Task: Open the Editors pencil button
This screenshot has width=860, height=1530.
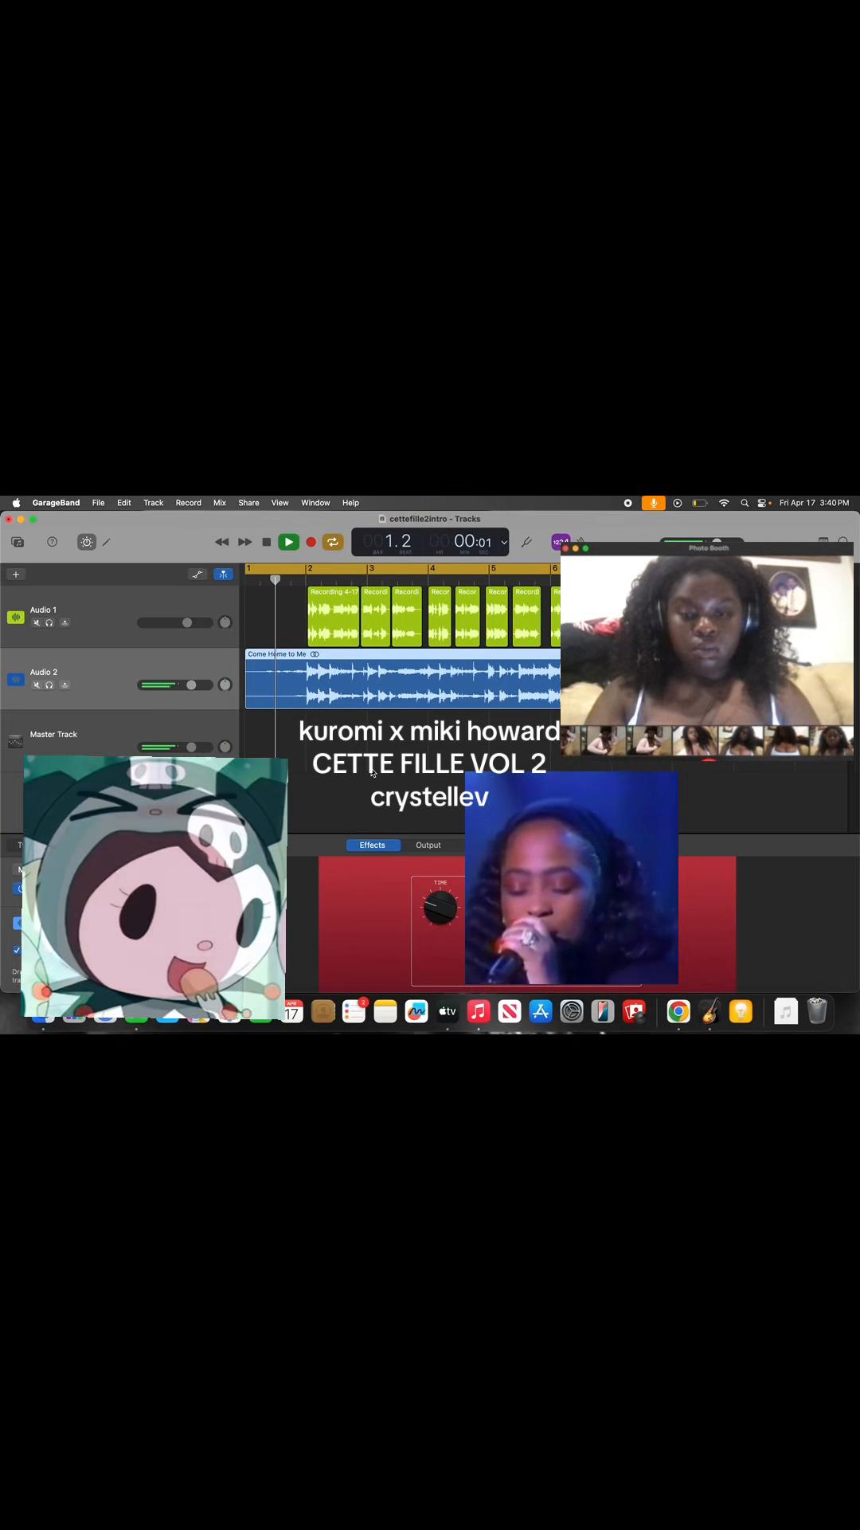Action: (107, 542)
